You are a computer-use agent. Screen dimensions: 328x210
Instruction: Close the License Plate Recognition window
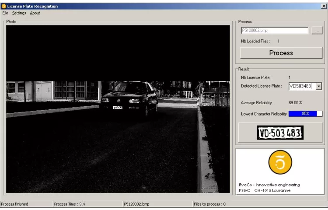323,6
